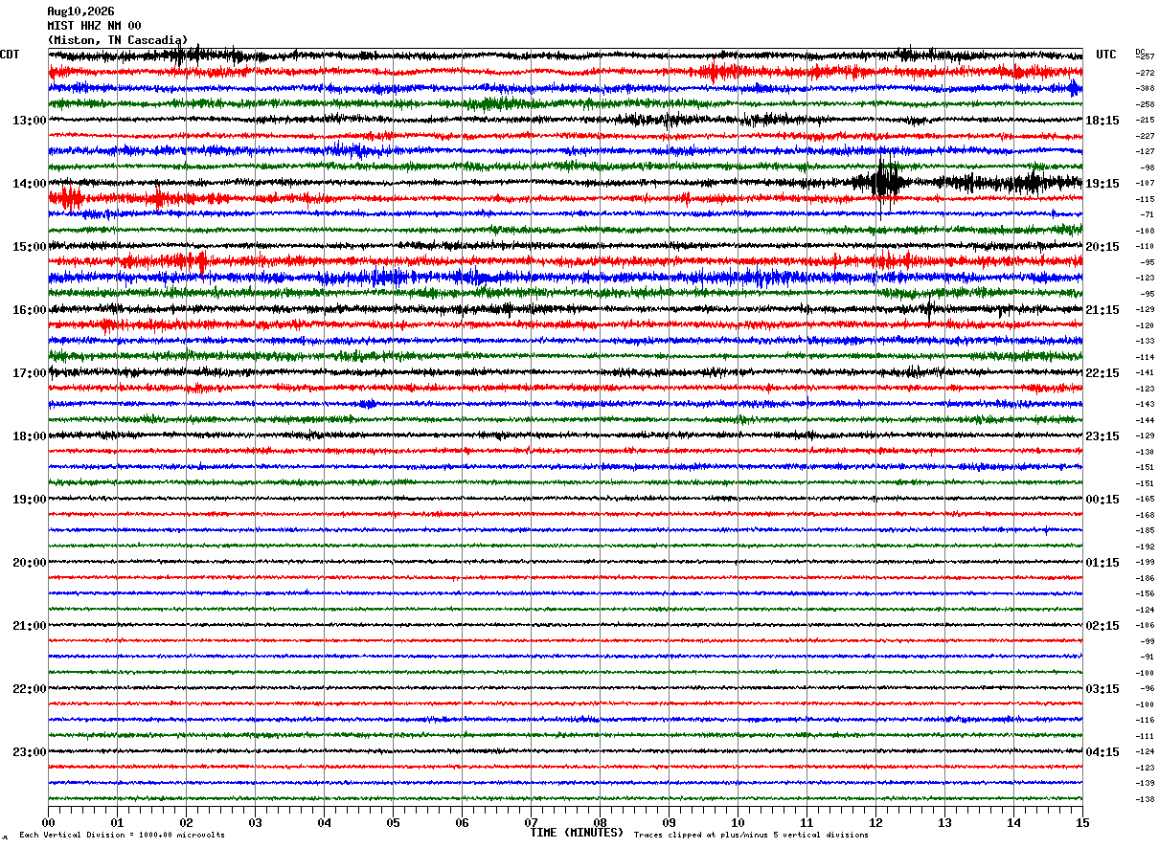Click DC offset value -138

pos(1145,798)
